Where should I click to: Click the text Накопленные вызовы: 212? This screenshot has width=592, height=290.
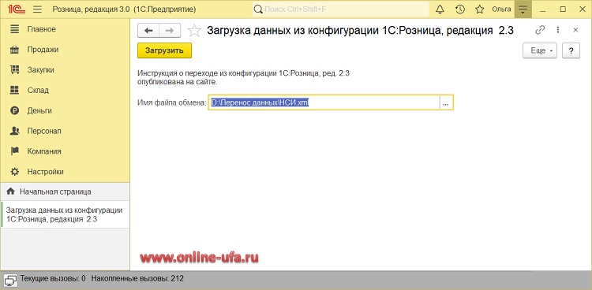click(137, 279)
